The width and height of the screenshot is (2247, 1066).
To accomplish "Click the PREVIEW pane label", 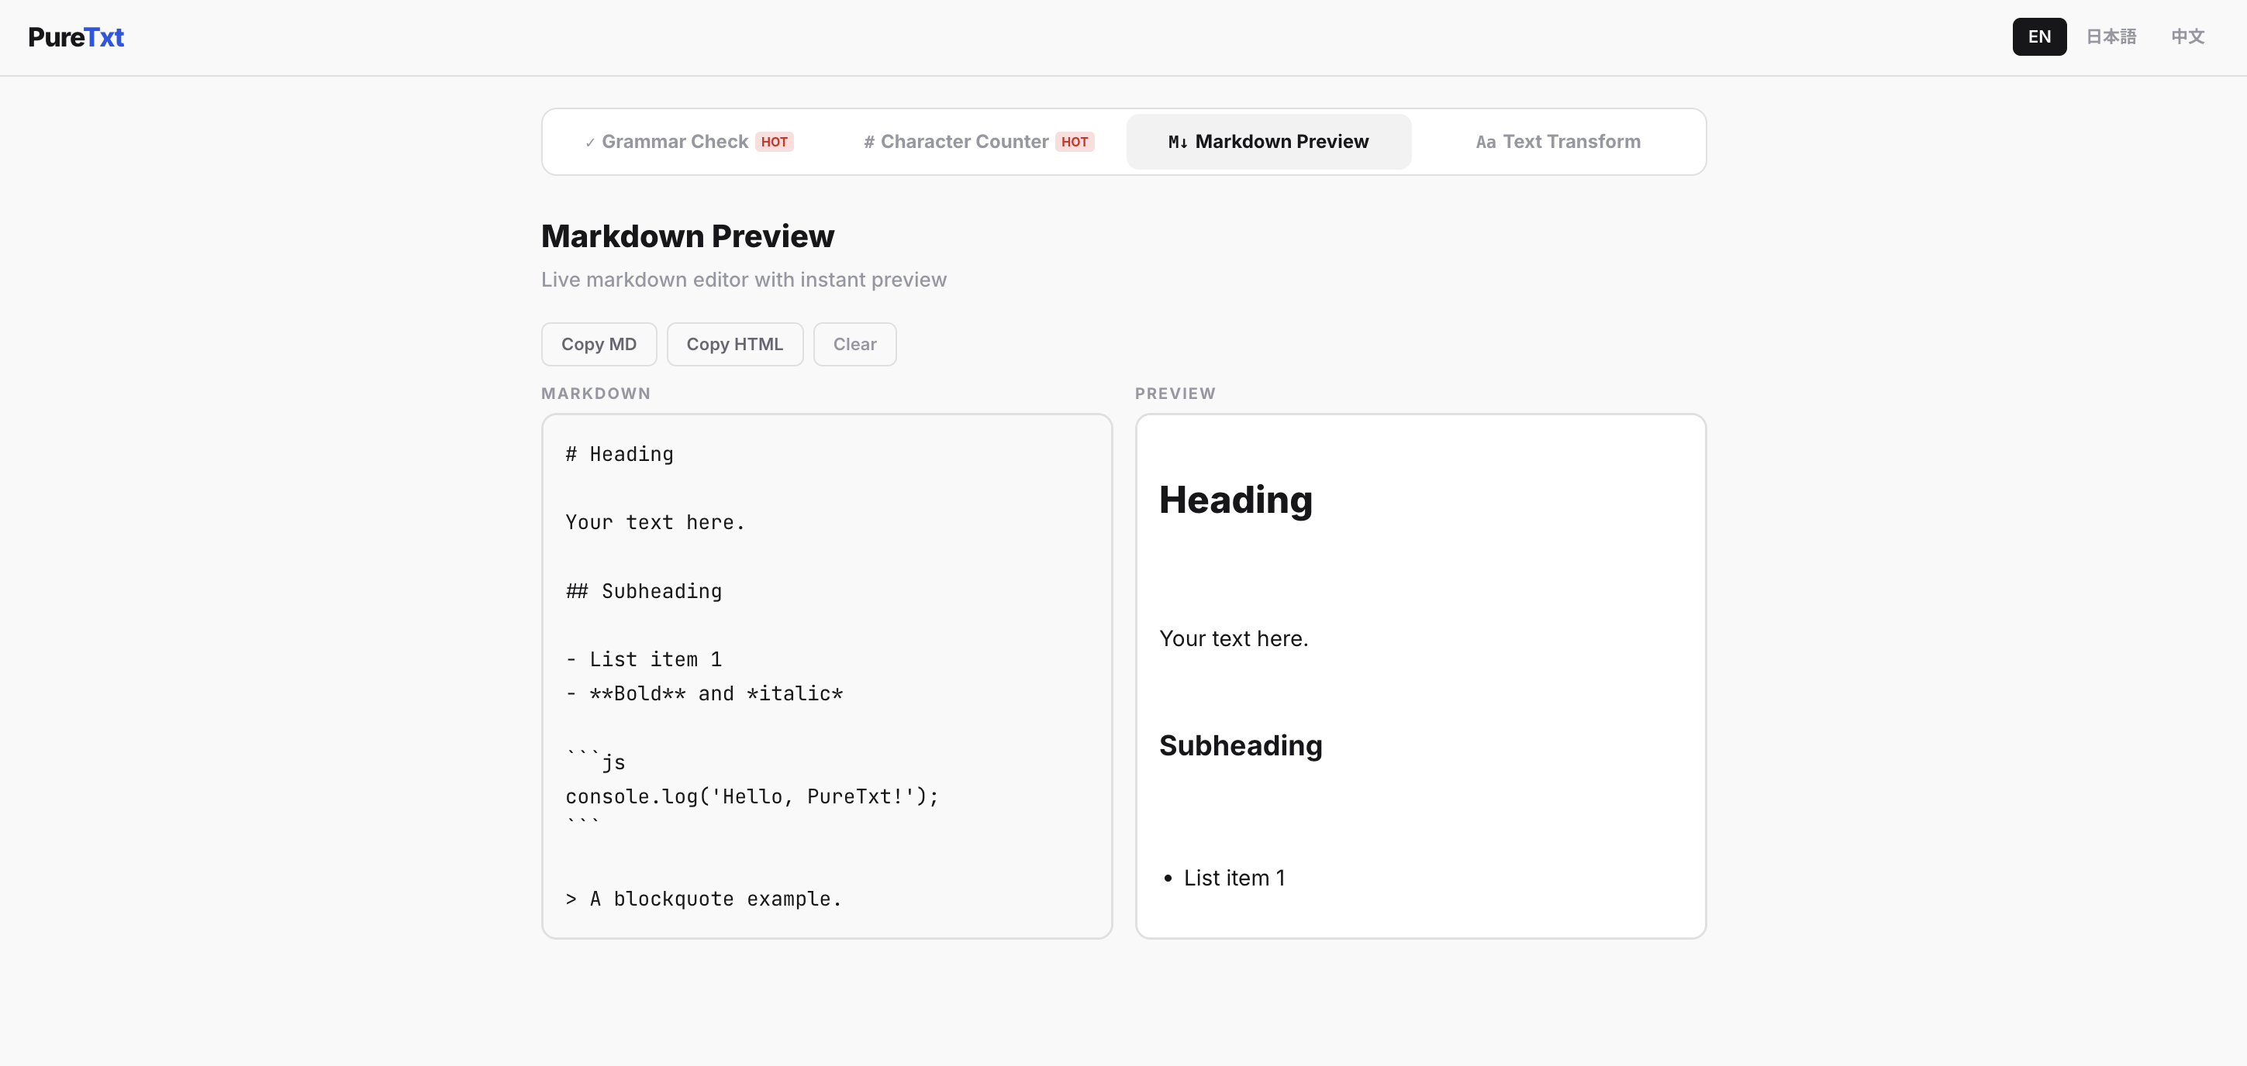I will (1175, 393).
